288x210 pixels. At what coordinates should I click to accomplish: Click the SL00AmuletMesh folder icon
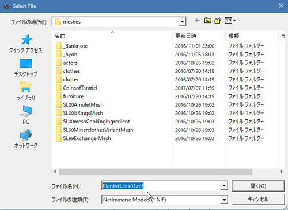(59, 105)
